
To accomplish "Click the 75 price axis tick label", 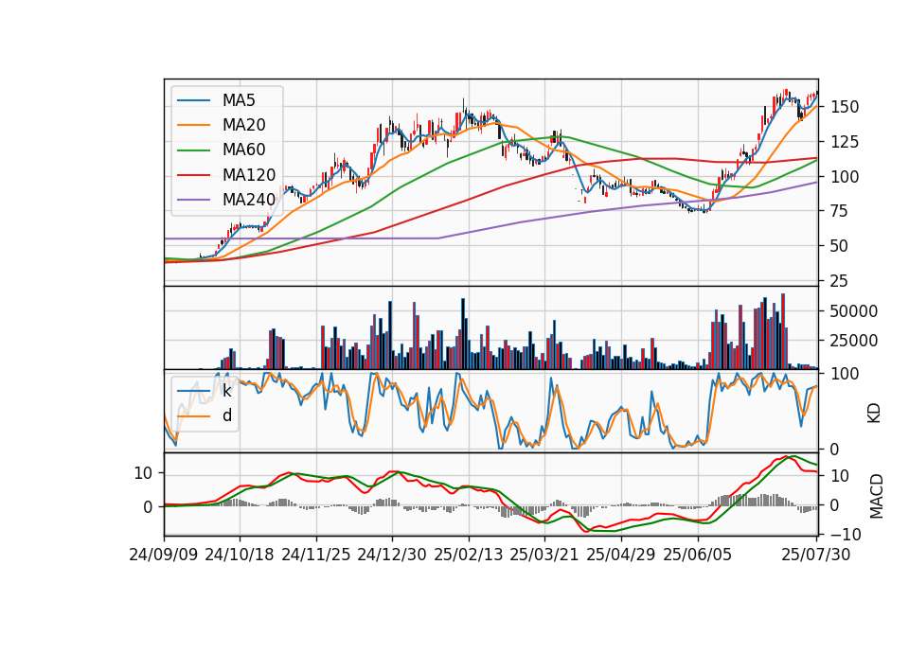I will (840, 211).
